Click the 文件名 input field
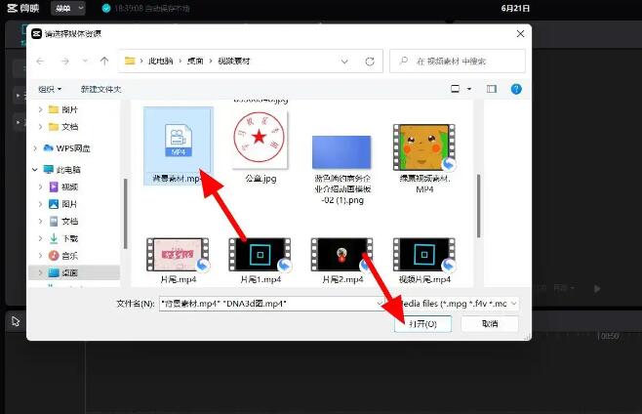The width and height of the screenshot is (642, 414). pyautogui.click(x=263, y=304)
